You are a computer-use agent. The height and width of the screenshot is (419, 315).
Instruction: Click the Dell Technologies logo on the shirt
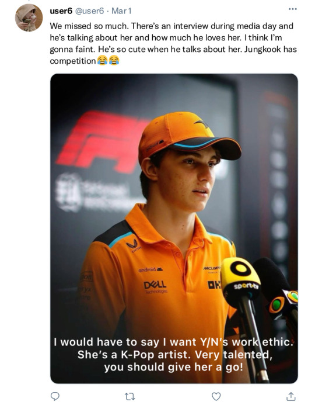[x=155, y=287]
